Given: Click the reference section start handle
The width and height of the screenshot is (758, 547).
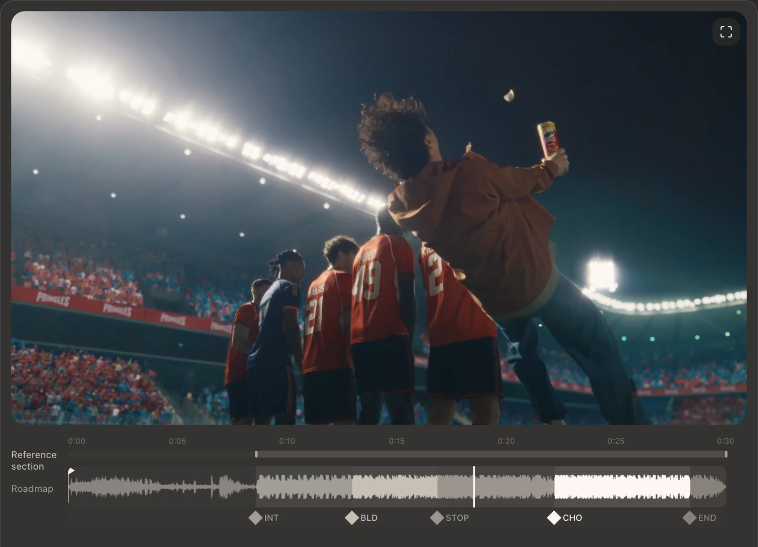Looking at the screenshot, I should [x=256, y=454].
